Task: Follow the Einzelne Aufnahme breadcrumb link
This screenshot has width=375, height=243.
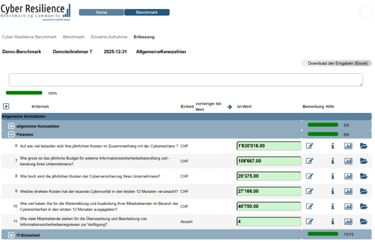Action: 109,37
